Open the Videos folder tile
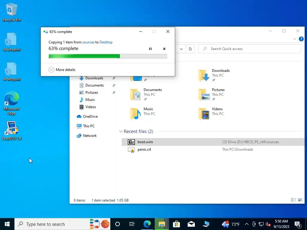Viewport: 307px width, 230px height. tap(211, 114)
